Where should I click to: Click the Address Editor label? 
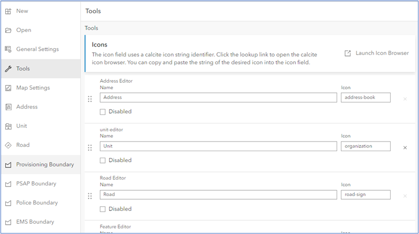[x=116, y=81]
